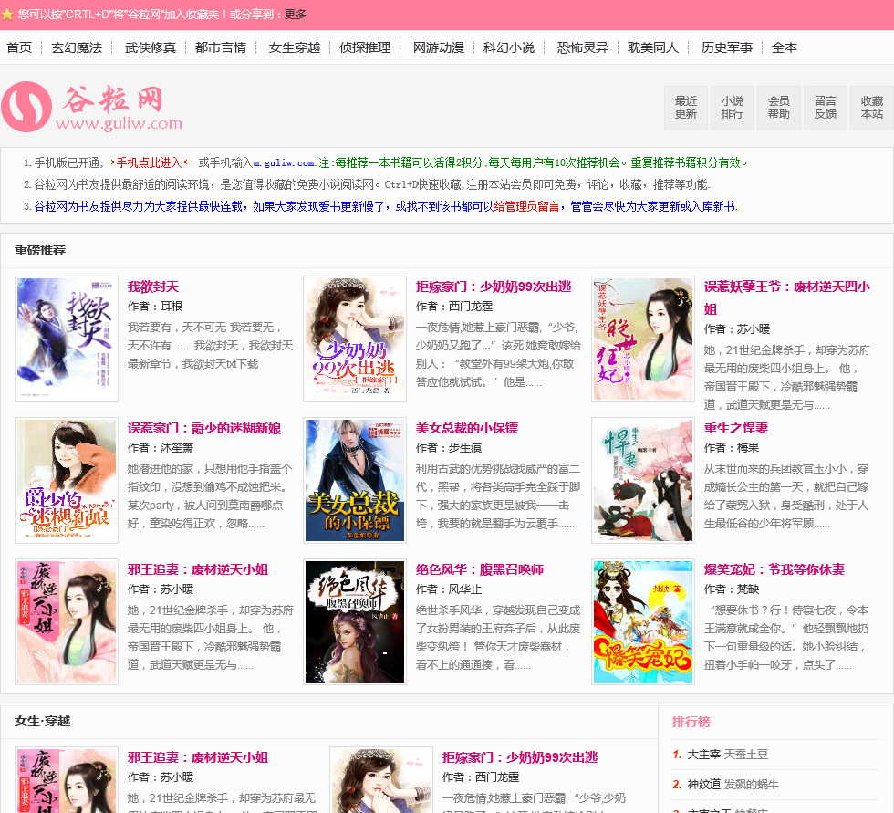
Task: Follow the 手机点此进入 link
Action: point(150,163)
